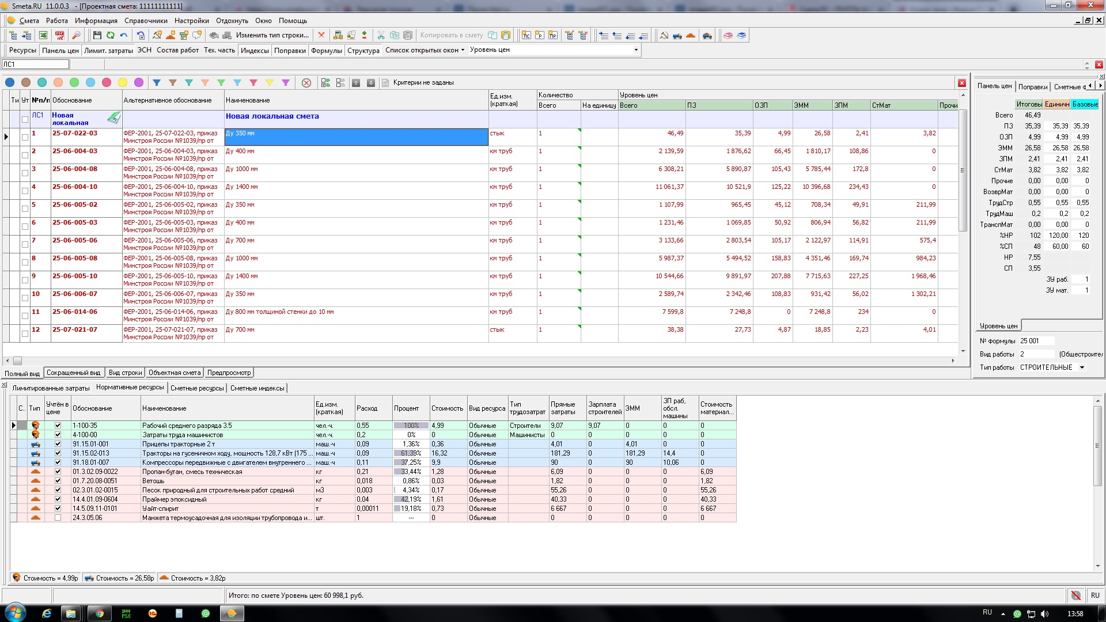Click the PDF export icon
The width and height of the screenshot is (1106, 622).
pos(60,36)
